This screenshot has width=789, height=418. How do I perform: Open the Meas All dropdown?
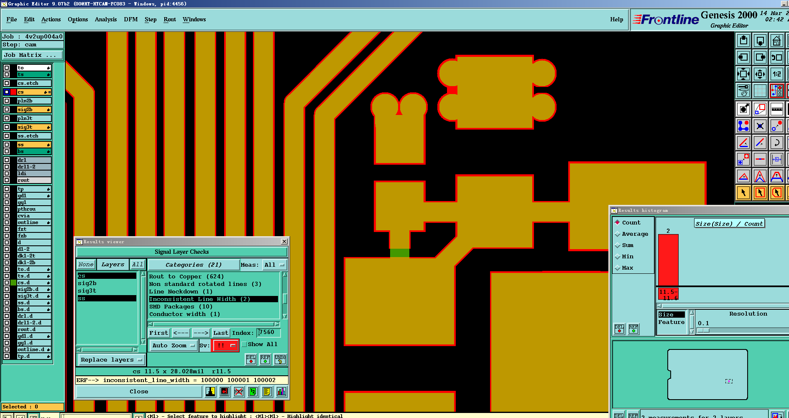pos(274,265)
